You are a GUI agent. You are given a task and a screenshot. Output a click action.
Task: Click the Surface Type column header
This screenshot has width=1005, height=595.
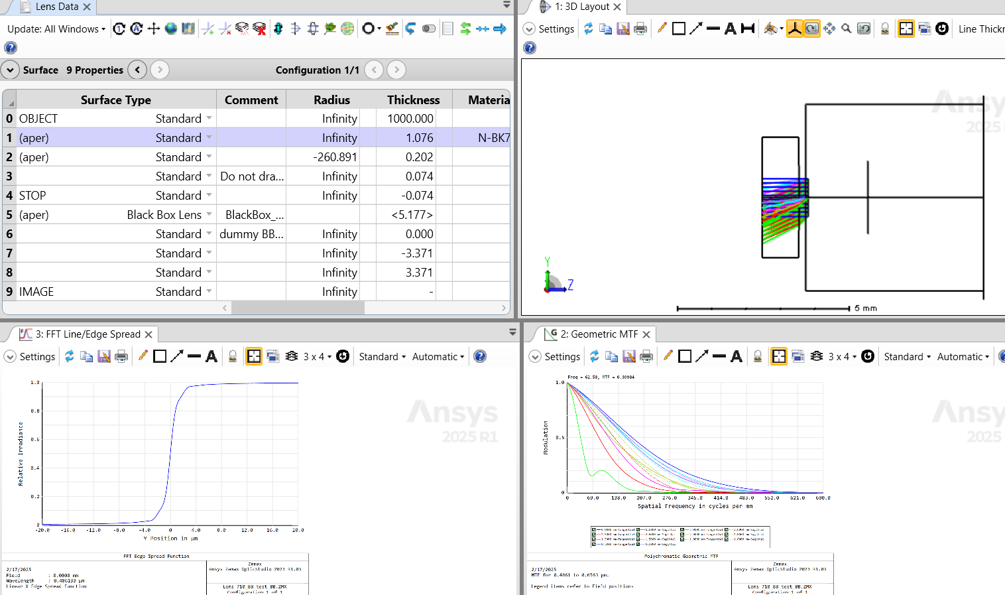pyautogui.click(x=116, y=99)
